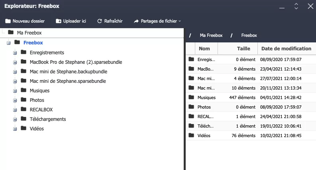
Task: Collapse the Freebox tree node
Action: point(8,43)
